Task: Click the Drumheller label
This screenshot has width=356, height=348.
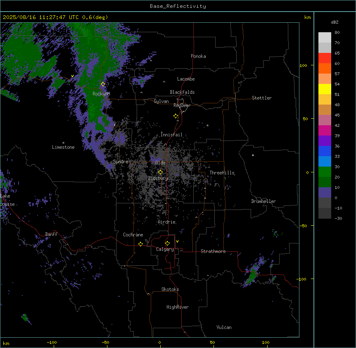Action: tap(263, 201)
